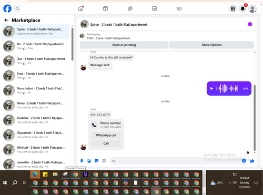Open the account profile menu
263x195 pixels.
point(252,9)
